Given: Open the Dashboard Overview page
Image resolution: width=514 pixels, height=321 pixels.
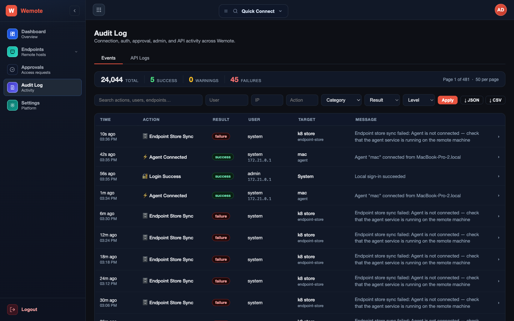Looking at the screenshot, I should click(x=42, y=34).
